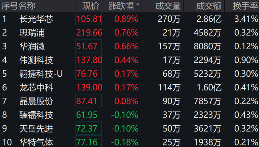259x147 pixels.
Task: Select stock 晶晨股份
Action: click(36, 101)
